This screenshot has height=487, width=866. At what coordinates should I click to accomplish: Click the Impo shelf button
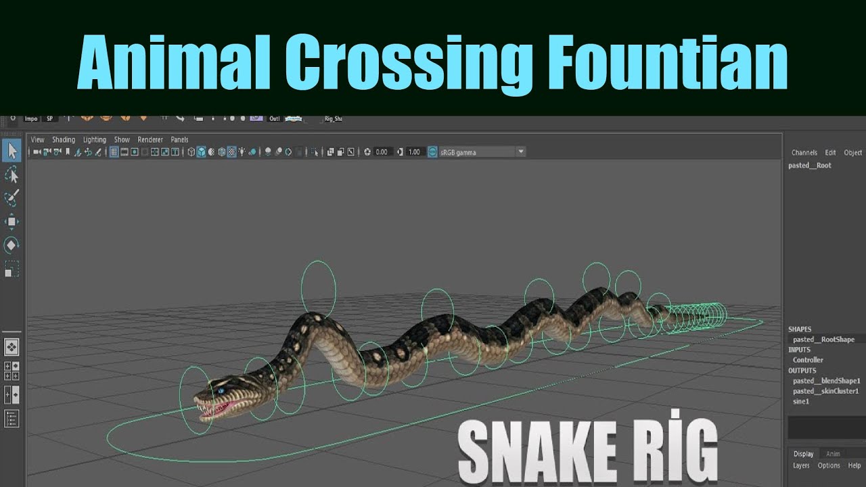click(31, 118)
